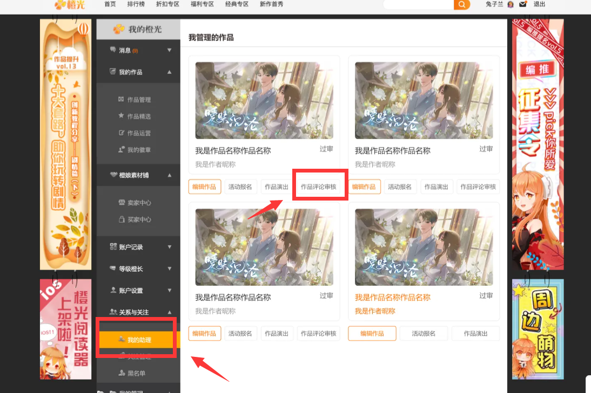The height and width of the screenshot is (393, 591).
Task: Open the mail envelope icon in header
Action: coord(523,4)
